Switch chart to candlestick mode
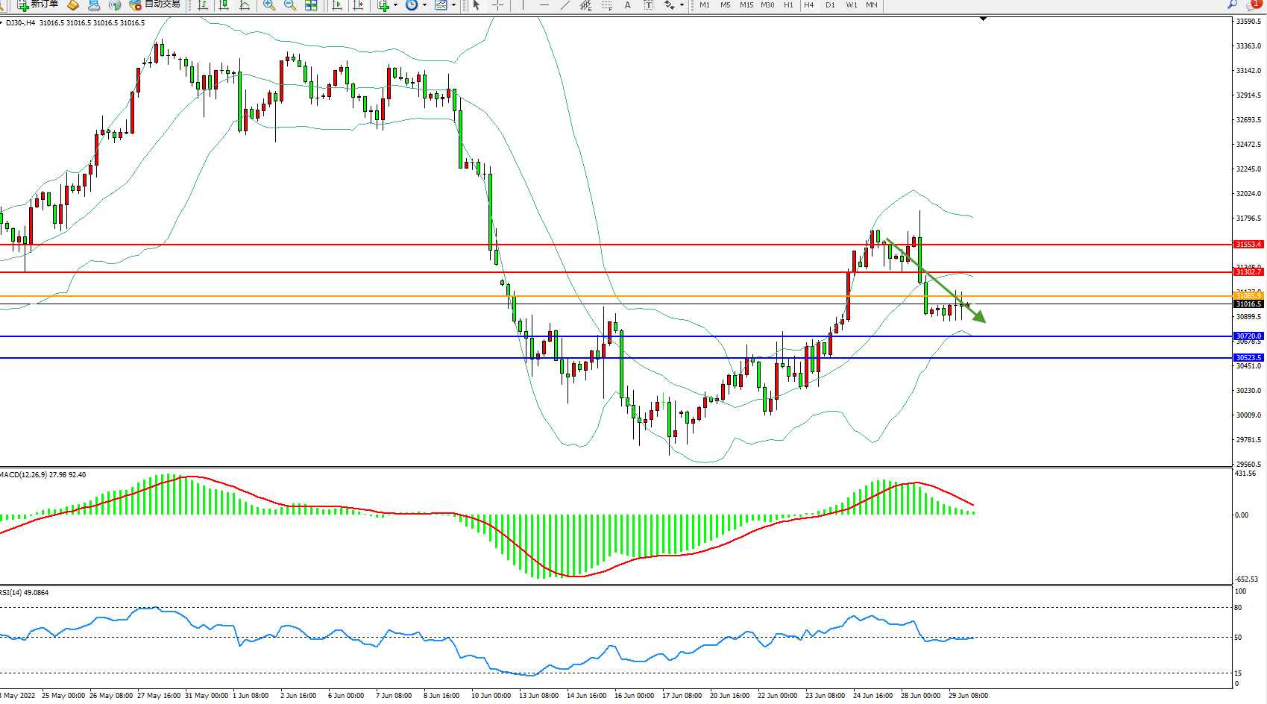 [x=224, y=5]
